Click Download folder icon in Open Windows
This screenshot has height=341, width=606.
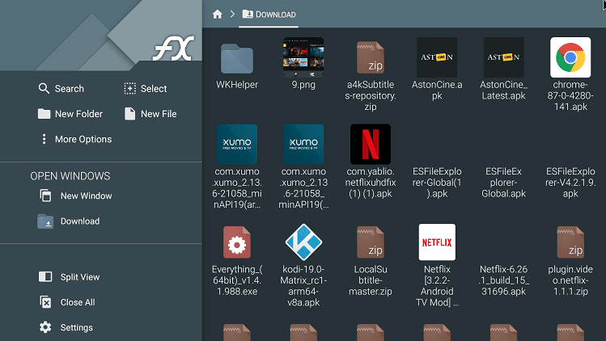(x=45, y=221)
